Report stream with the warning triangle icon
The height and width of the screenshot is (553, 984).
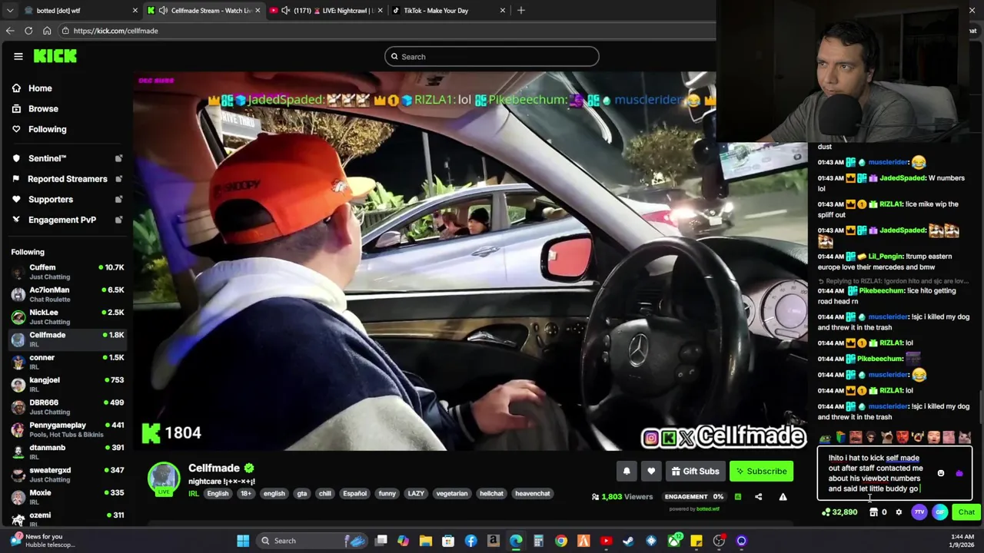pyautogui.click(x=783, y=497)
